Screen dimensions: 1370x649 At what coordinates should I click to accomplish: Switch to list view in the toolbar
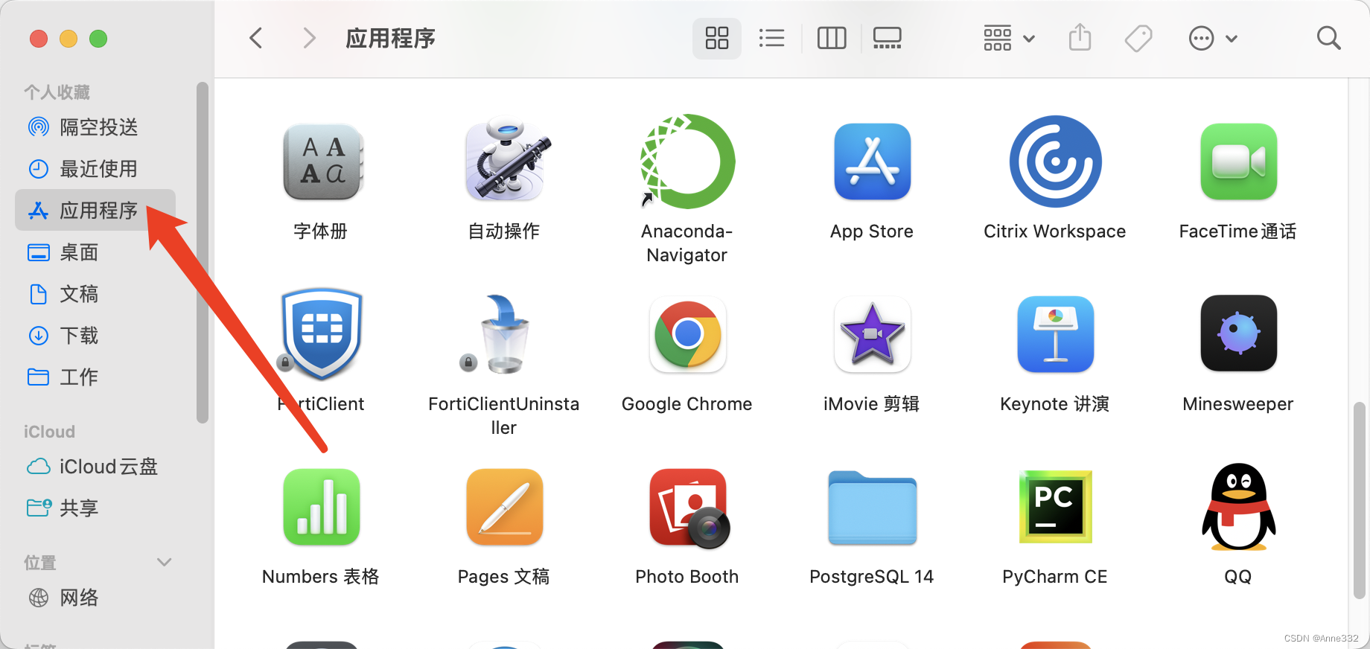click(771, 38)
